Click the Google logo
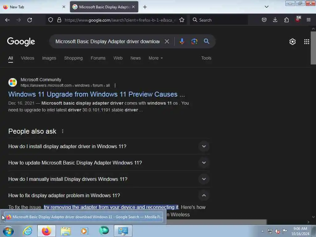Viewport: 316px width, 237px height. (21, 42)
